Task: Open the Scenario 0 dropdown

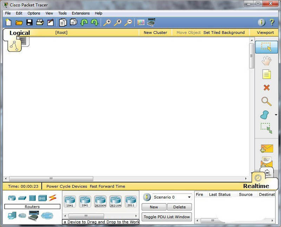Action: click(x=172, y=197)
